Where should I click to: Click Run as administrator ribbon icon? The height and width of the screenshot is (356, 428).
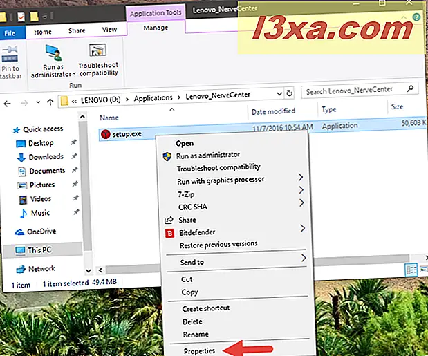click(x=53, y=53)
